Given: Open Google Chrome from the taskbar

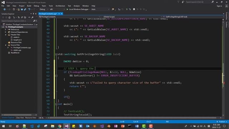Looking at the screenshot, I should tap(60, 126).
